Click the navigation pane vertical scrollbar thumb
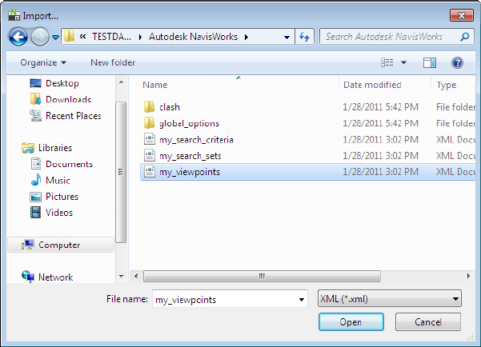 (x=121, y=172)
